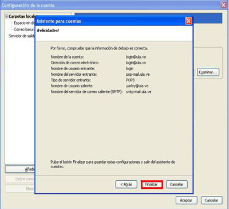Collapse the Carpetas locales tree node
Screen dimensions: 229x209
point(7,16)
